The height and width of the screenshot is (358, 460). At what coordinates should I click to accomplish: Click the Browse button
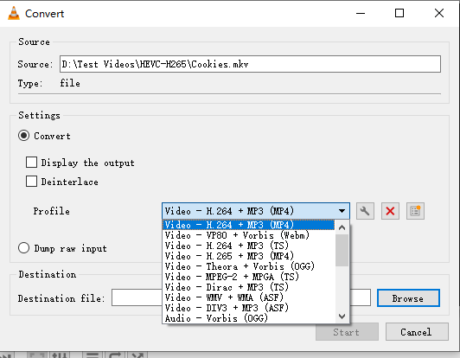[x=408, y=298]
